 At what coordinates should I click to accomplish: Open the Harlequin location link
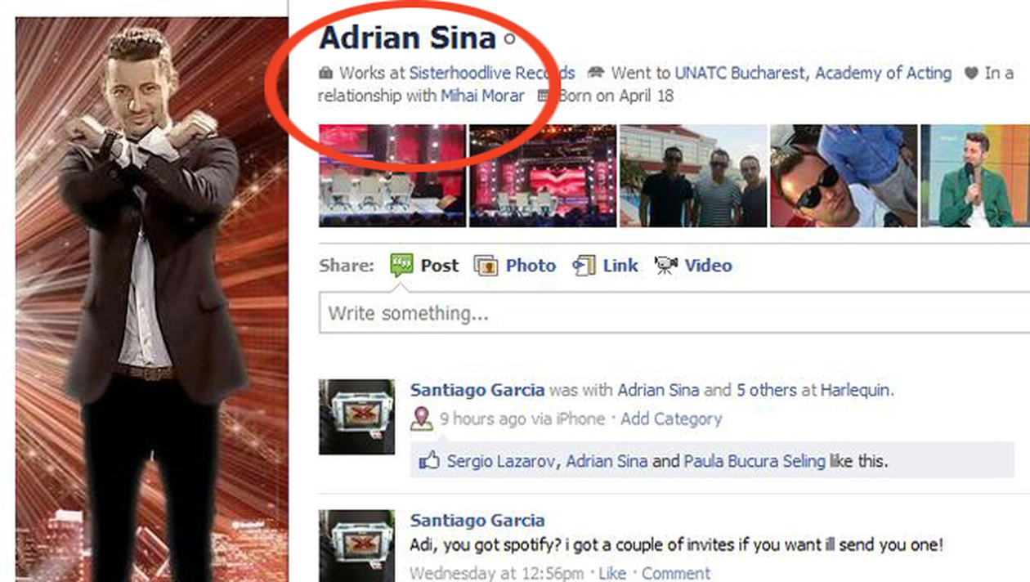pyautogui.click(x=855, y=390)
